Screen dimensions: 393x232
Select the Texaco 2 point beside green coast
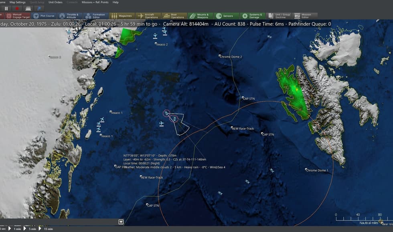tap(161, 44)
